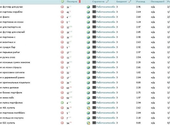
Task: Edit Бюджет column via pencil icon
Action: [x=130, y=2]
